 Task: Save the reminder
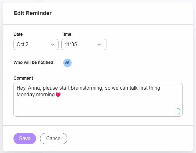(x=25, y=139)
